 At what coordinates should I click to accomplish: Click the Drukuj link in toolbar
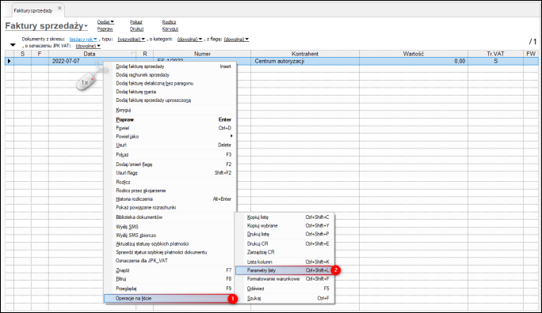pyautogui.click(x=136, y=29)
